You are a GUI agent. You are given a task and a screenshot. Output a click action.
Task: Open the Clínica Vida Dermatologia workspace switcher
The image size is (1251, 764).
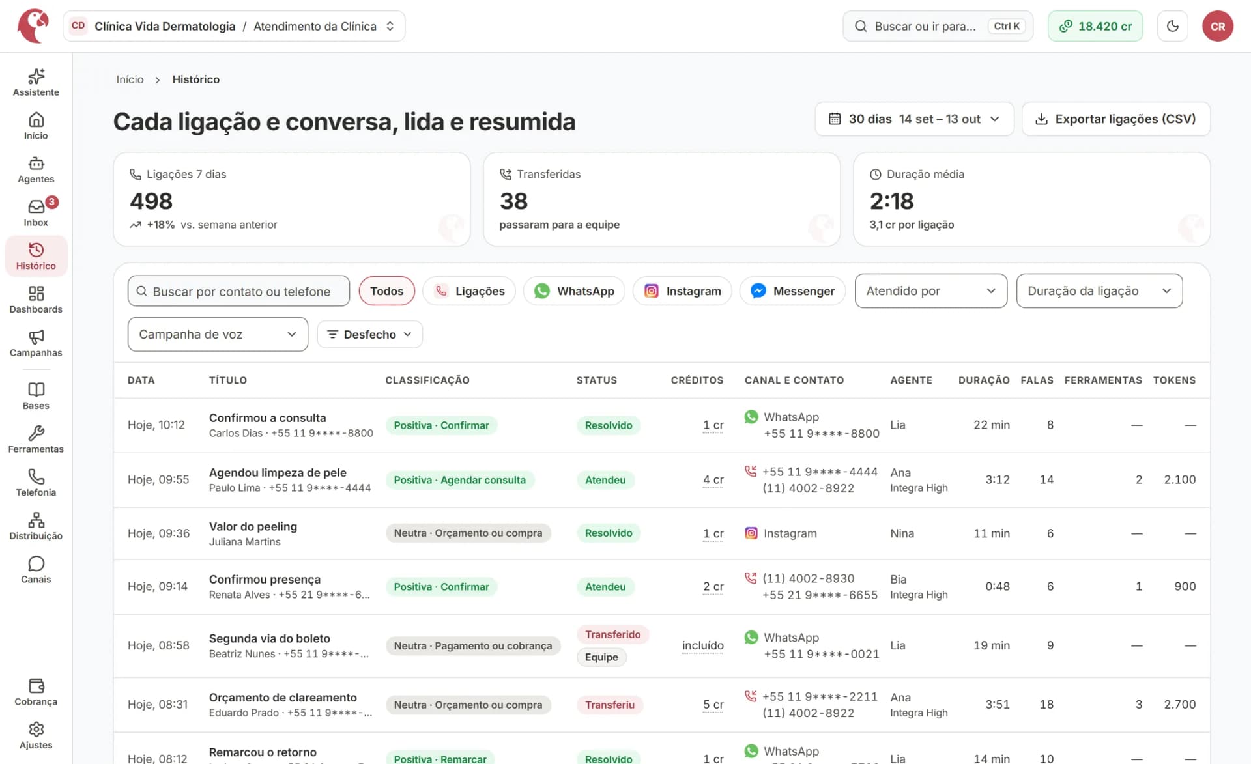click(234, 26)
